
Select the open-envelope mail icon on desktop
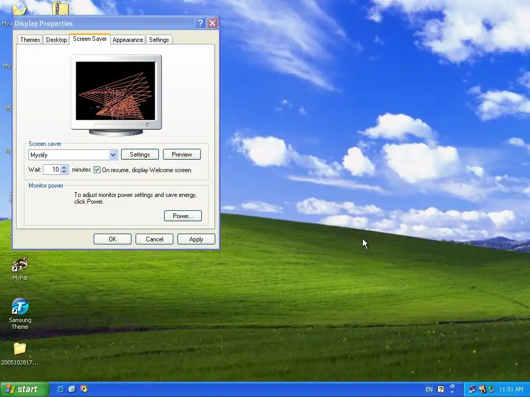tap(20, 8)
